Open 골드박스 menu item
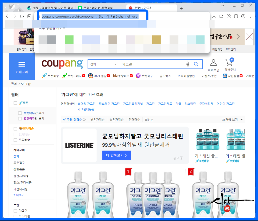Screen dimensions: 258x221 coord(165,76)
